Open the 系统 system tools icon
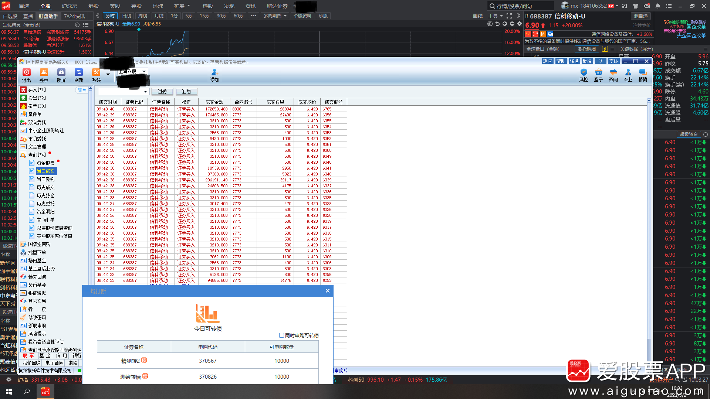710x399 pixels. (96, 75)
